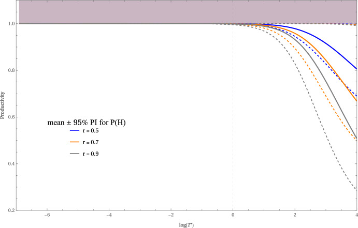This screenshot has width=358, height=228.
Task: Click y-axis tick label "1.0"
Action: pyautogui.click(x=11, y=24)
